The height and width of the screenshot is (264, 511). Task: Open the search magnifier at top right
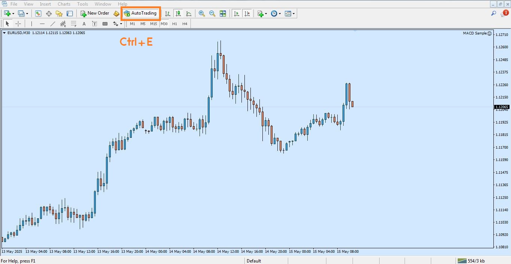tap(493, 13)
